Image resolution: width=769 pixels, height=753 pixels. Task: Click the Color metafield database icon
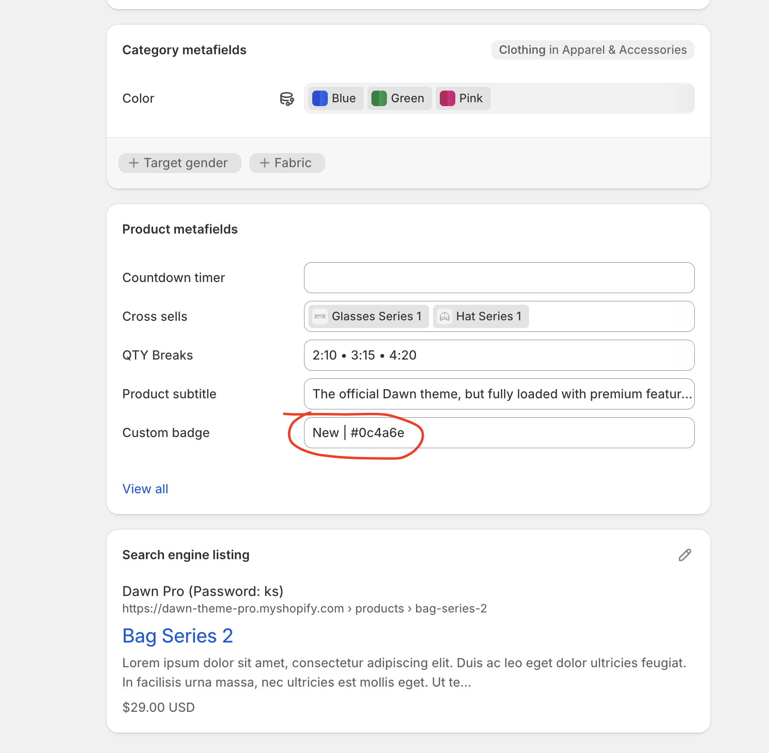[287, 99]
